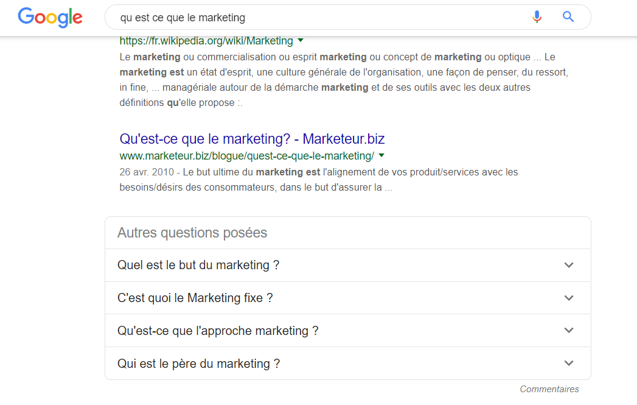Click the Google logo
Image resolution: width=637 pixels, height=405 pixels.
point(50,18)
